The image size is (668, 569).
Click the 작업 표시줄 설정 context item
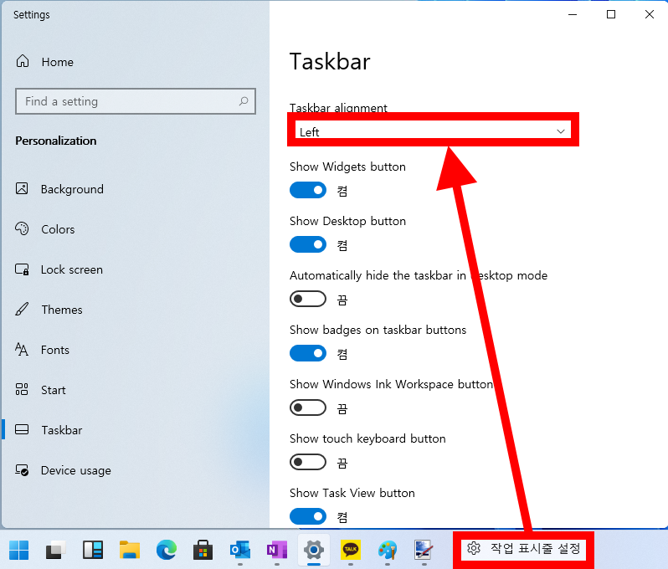coord(523,549)
